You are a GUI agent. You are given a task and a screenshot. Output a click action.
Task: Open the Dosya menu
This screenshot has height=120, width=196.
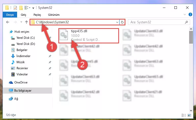(x=10, y=15)
